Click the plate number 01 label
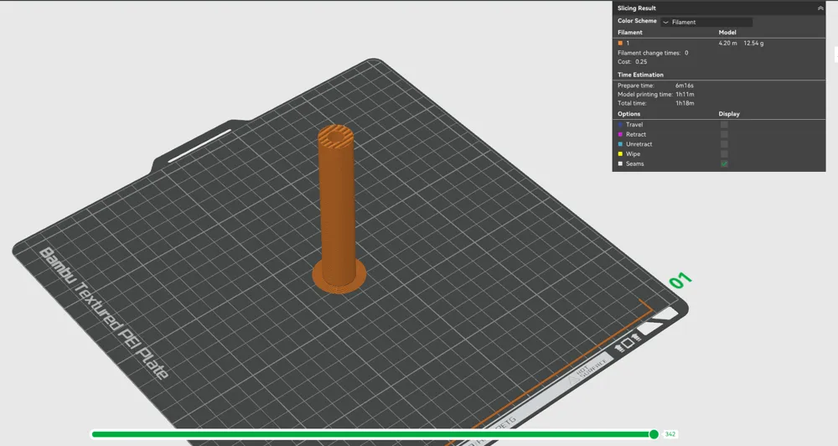 point(680,280)
